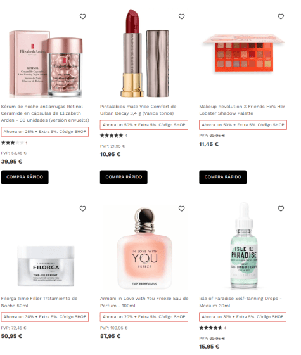
Task: Open the Filorga jar product image
Action: point(46,266)
